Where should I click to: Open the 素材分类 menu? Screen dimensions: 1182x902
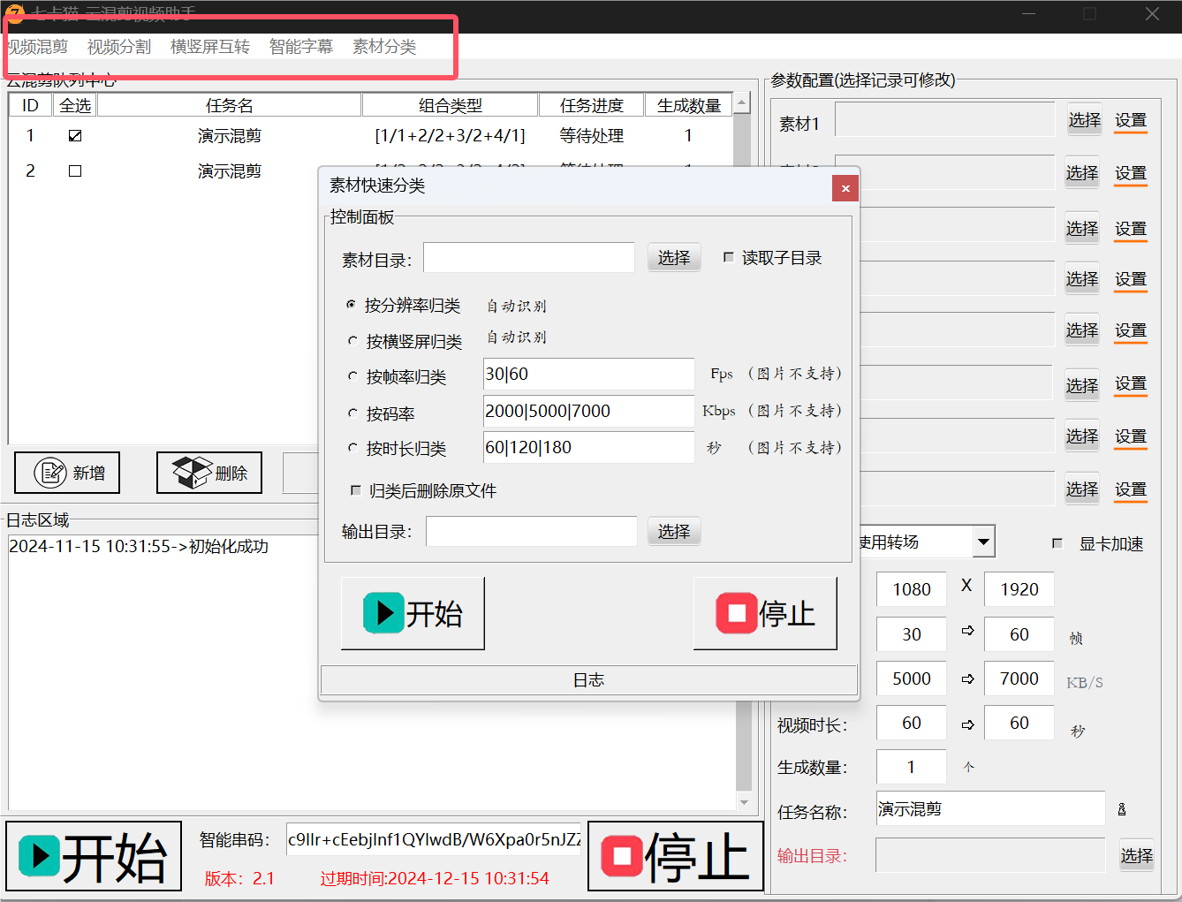click(x=384, y=47)
